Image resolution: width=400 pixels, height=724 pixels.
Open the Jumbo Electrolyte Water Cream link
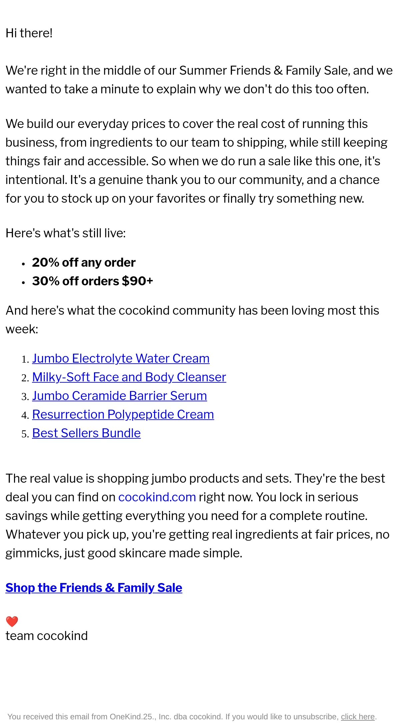[121, 358]
